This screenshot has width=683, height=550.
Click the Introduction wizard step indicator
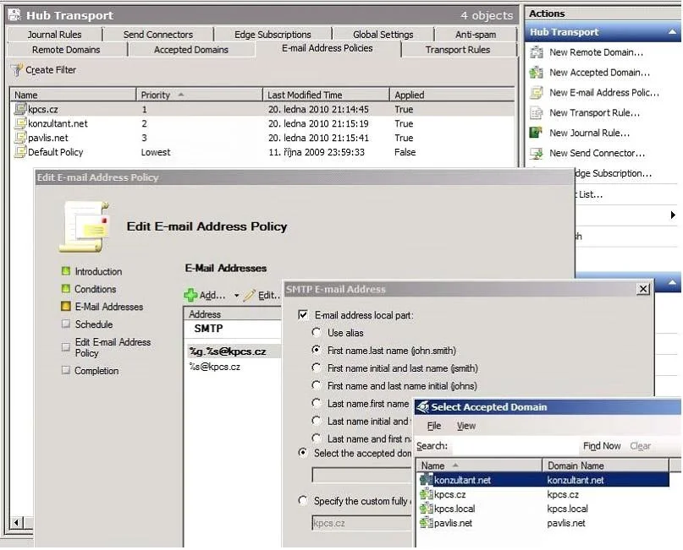[x=66, y=271]
